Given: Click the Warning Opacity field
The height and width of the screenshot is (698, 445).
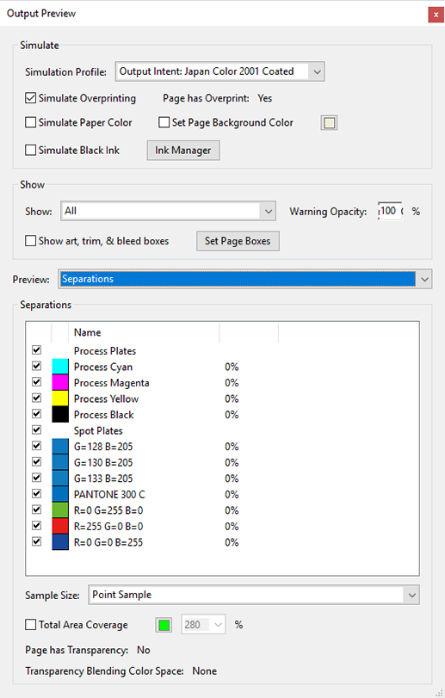Looking at the screenshot, I should point(390,211).
